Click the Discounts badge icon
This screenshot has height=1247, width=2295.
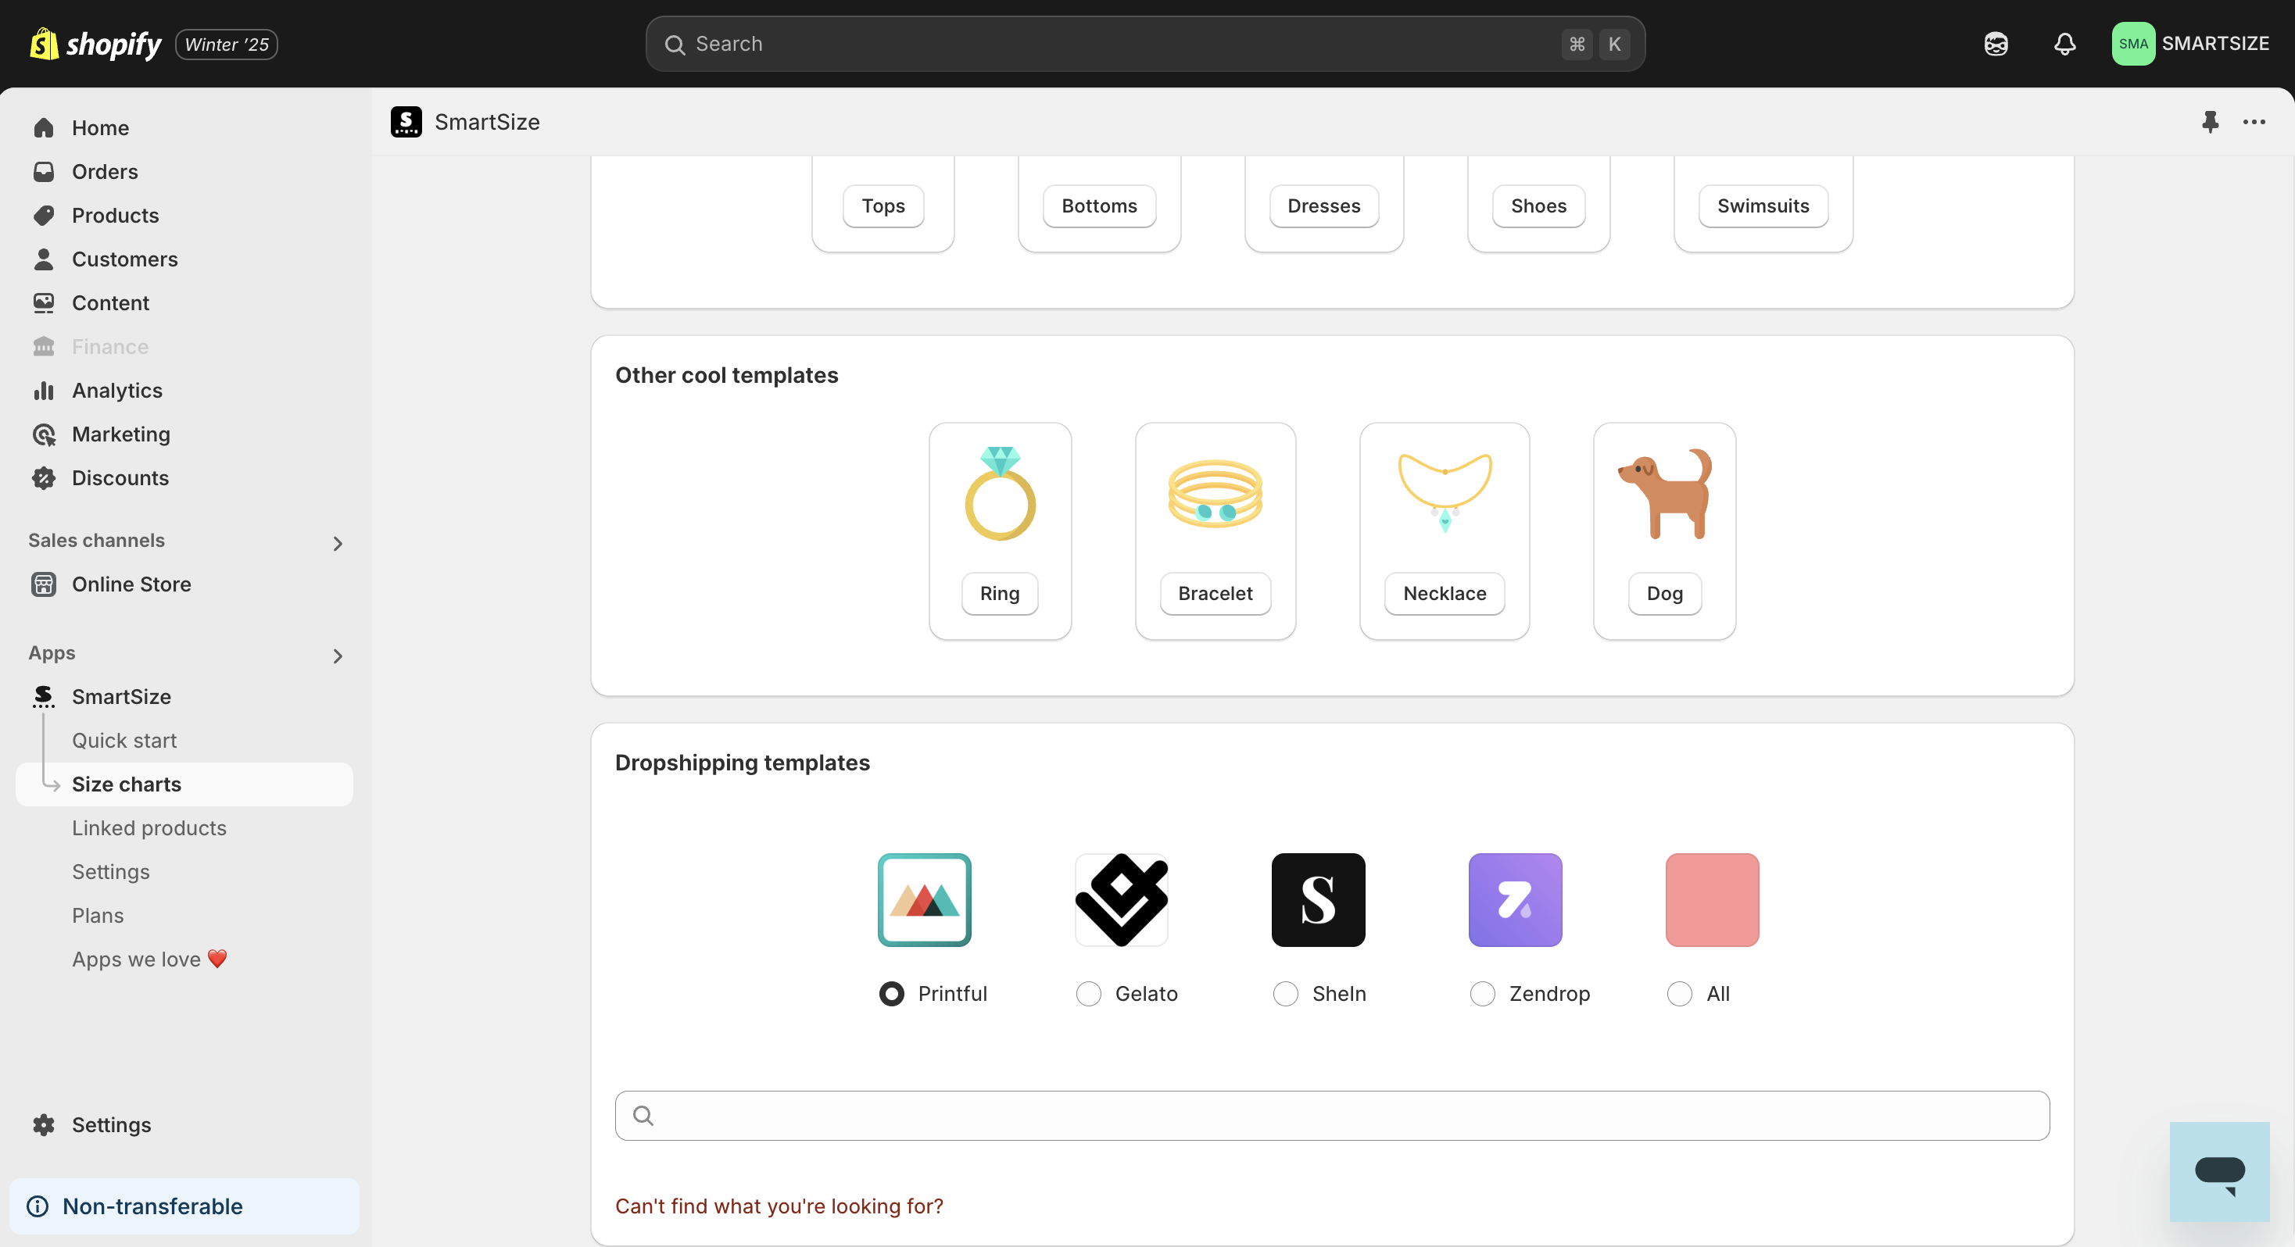pos(44,477)
